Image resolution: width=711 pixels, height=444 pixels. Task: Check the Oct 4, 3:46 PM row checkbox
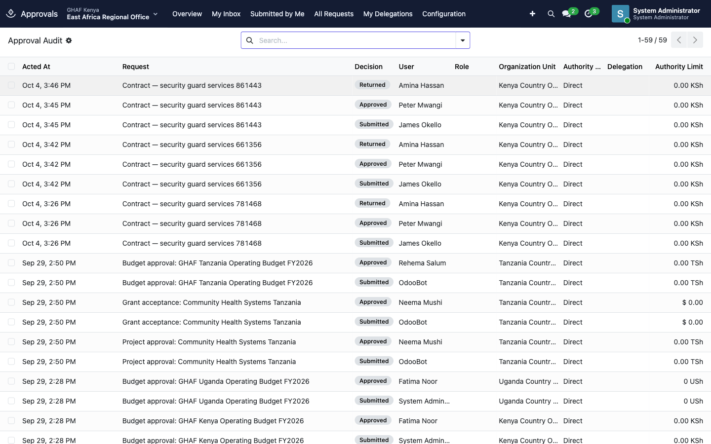11,85
